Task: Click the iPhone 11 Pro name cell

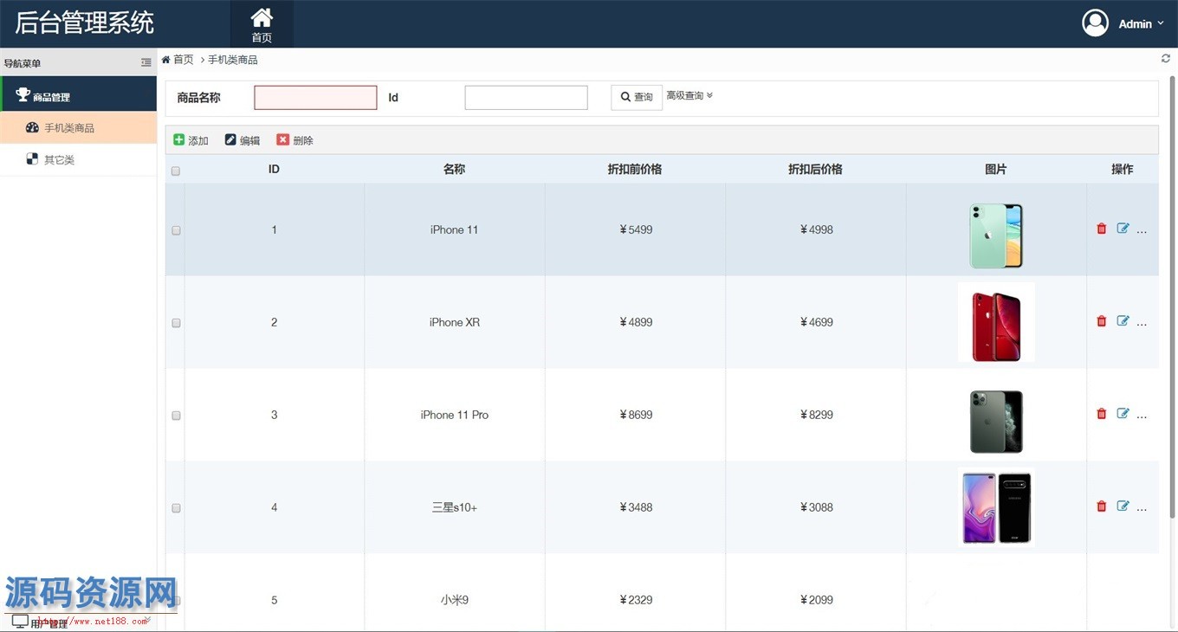Action: coord(455,415)
